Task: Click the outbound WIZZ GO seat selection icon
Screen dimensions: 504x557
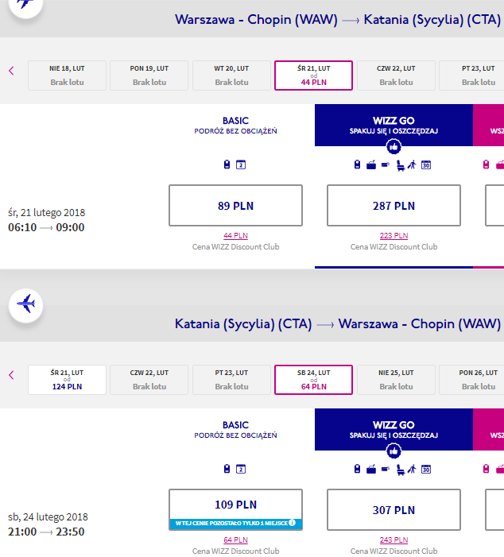Action: 400,165
